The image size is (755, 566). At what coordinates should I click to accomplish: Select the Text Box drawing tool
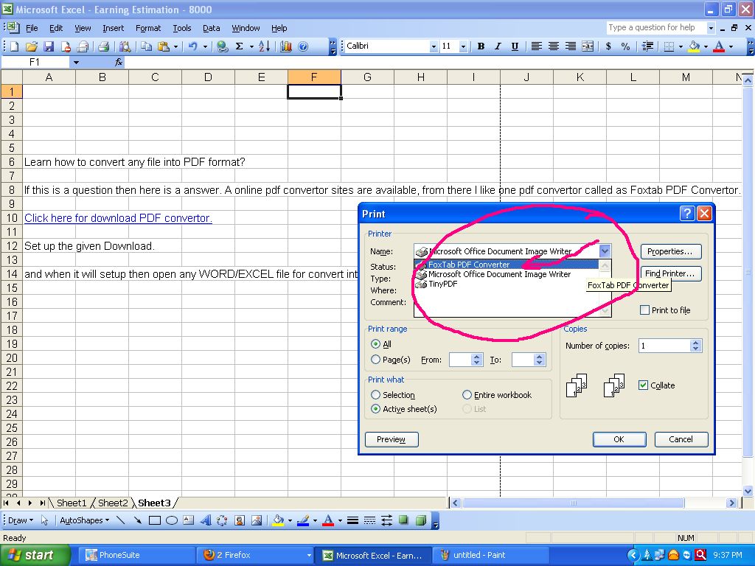pos(188,520)
